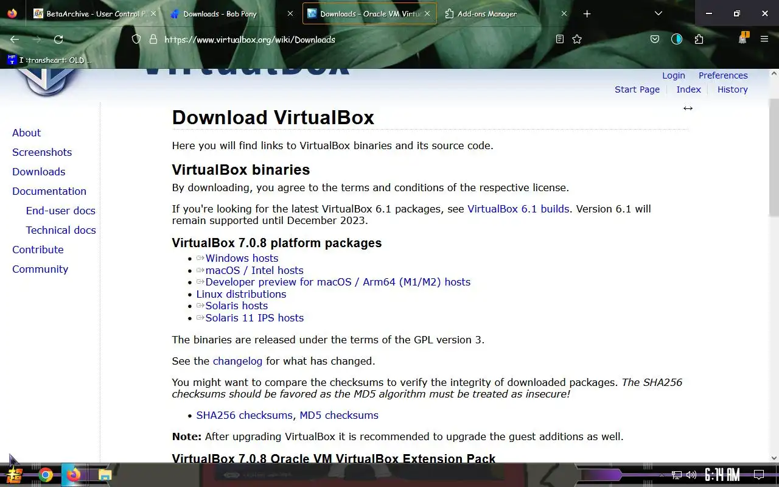Screen dimensions: 779x487
Task: Download the Solaris hosts package
Action: (x=237, y=306)
